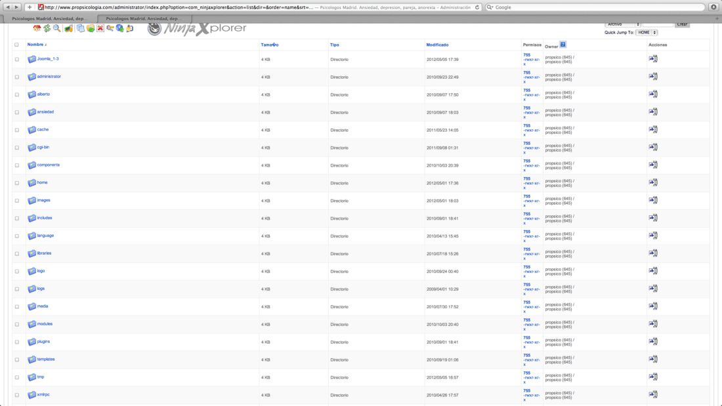
Task: Click the add bookmark plus button
Action: point(30,7)
